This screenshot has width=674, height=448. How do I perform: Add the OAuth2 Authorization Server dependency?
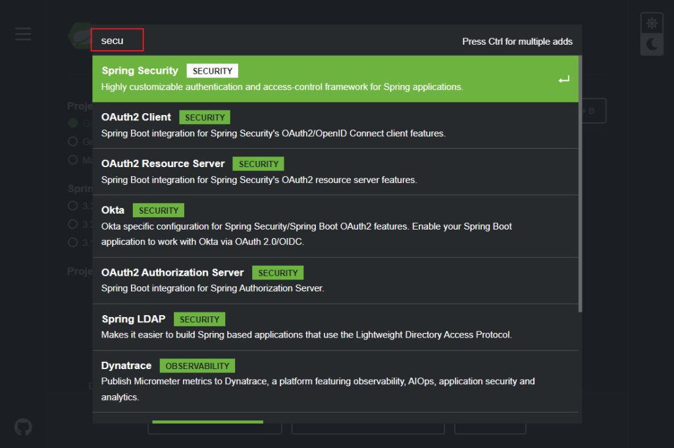335,280
